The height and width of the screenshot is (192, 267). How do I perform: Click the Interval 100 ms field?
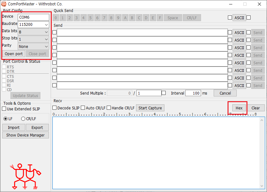[193, 93]
